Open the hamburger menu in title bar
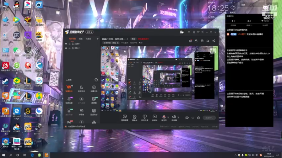Screen dimensions: 282x158 click(x=202, y=32)
